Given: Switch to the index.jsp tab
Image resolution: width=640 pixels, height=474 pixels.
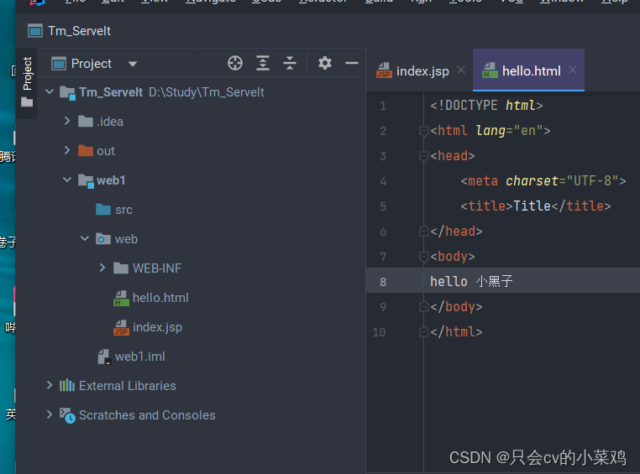Looking at the screenshot, I should 422,71.
